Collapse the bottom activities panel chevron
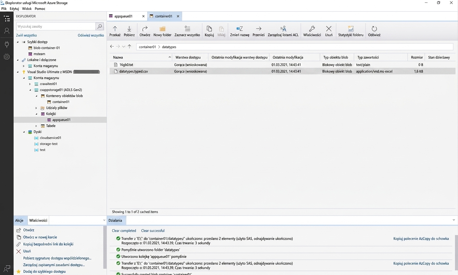 pos(454,220)
